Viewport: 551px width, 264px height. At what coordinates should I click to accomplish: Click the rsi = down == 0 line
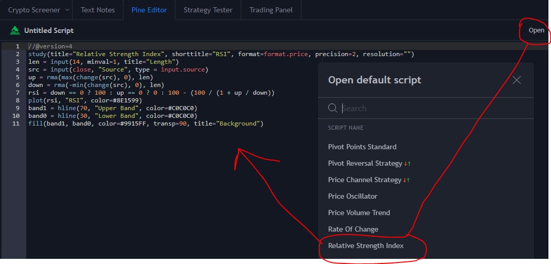(151, 93)
